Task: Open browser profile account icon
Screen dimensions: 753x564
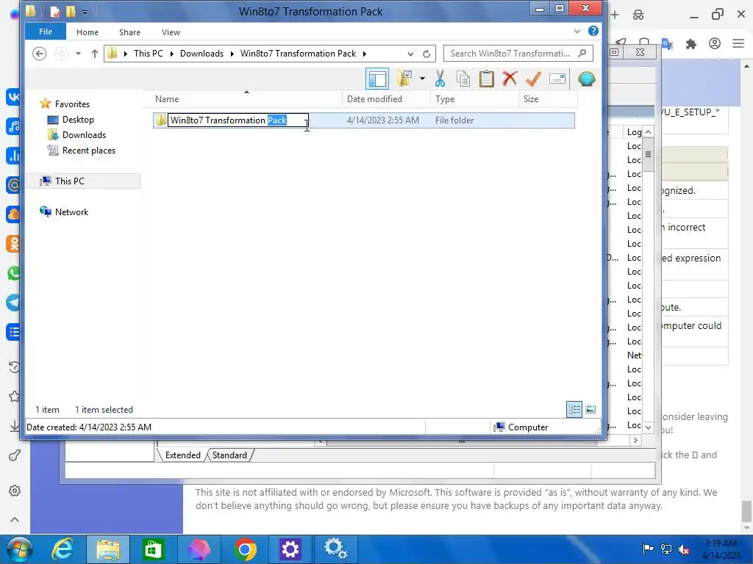Action: [x=715, y=43]
